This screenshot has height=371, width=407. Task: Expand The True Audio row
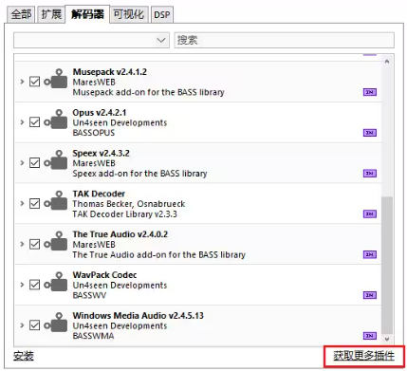[x=22, y=244]
